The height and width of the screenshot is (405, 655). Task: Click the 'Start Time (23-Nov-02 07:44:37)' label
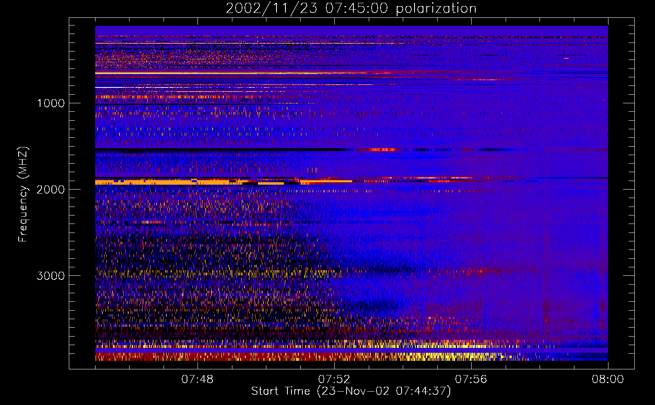[351, 391]
